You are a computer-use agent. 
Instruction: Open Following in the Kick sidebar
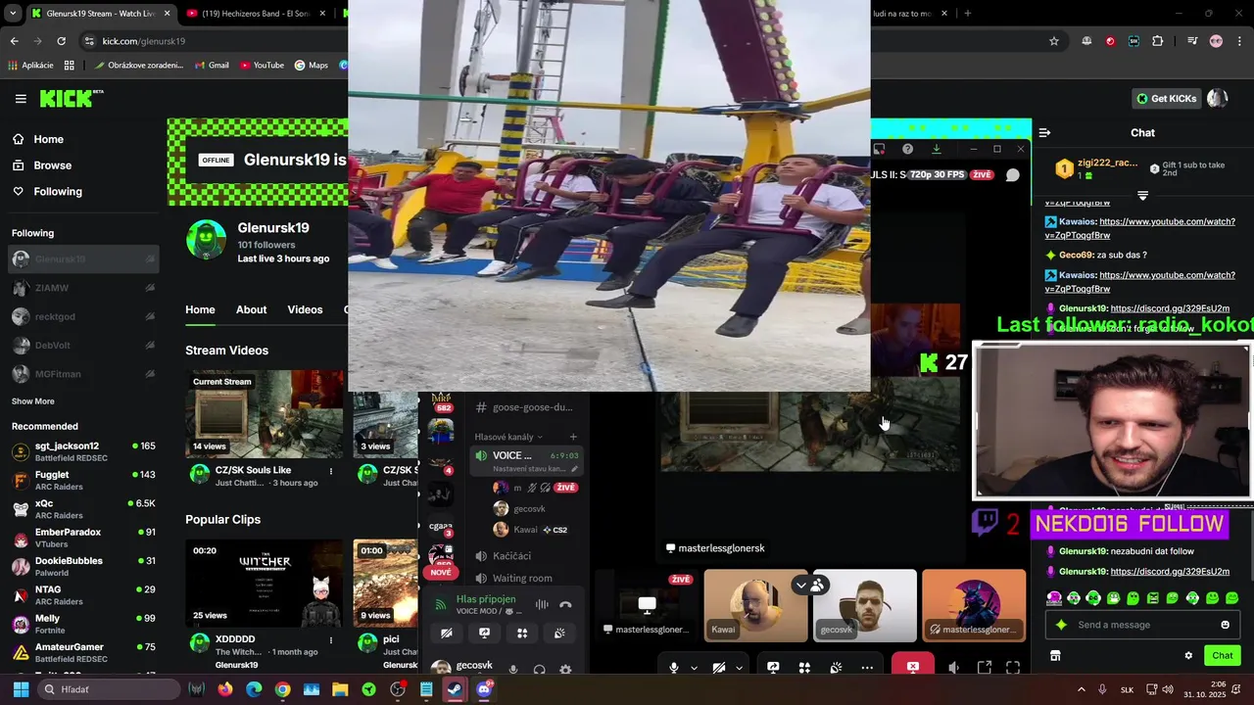coord(58,191)
